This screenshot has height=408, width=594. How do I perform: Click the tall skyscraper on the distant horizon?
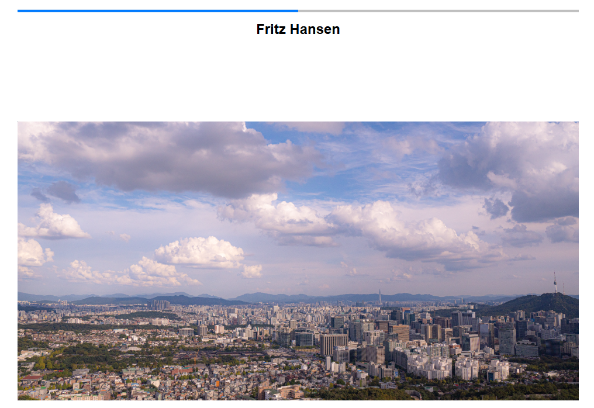click(x=379, y=296)
